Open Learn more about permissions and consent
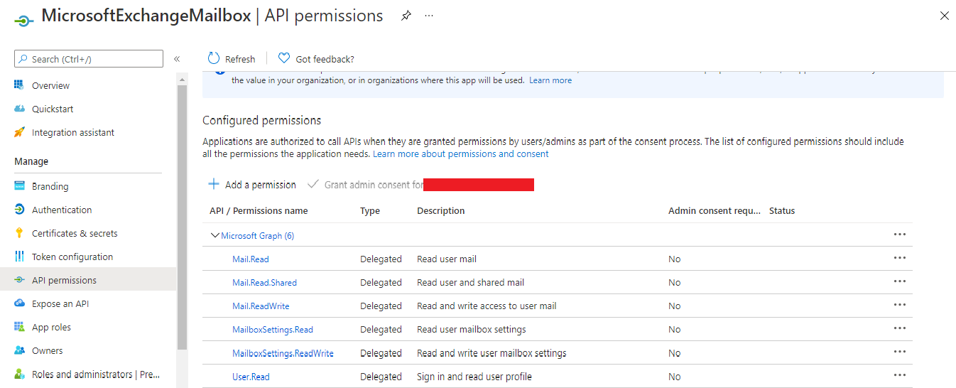 tap(461, 153)
